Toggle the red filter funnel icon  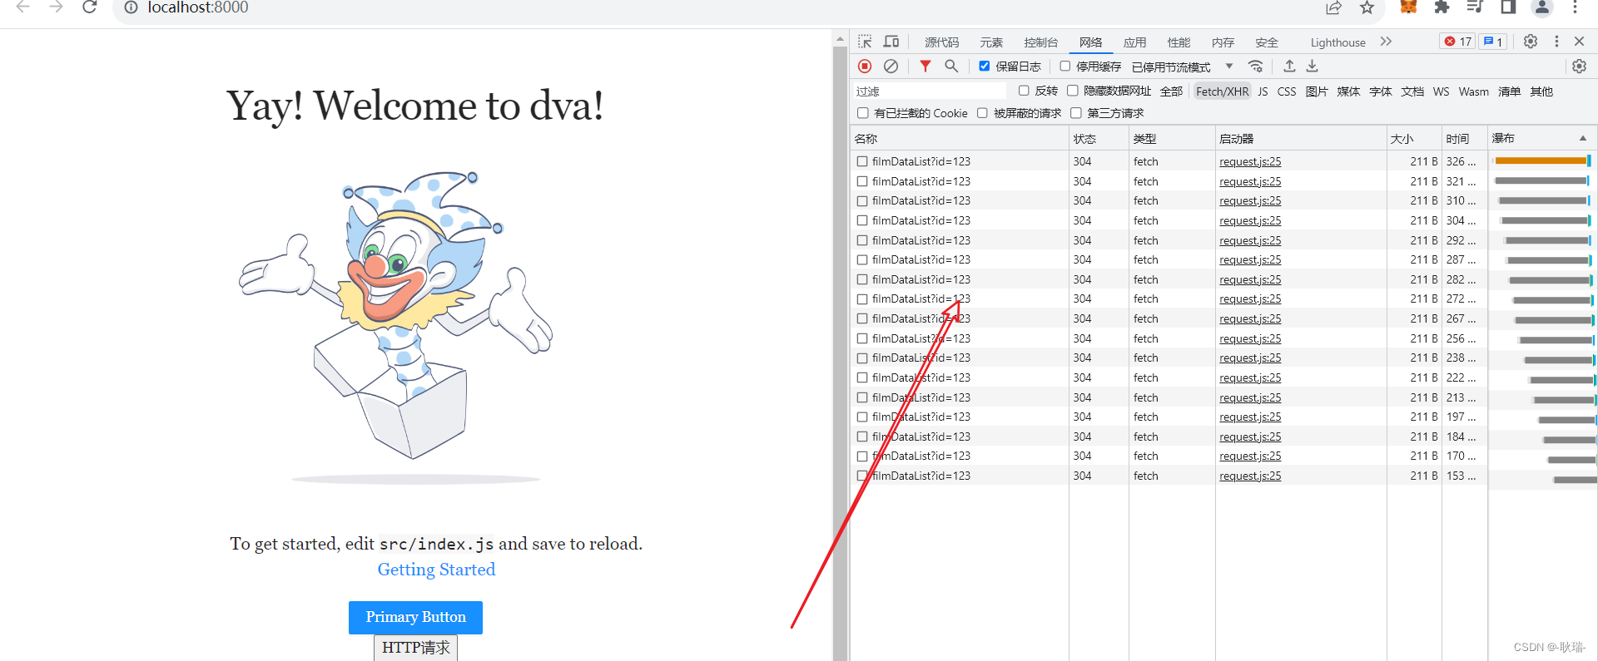[x=926, y=66]
